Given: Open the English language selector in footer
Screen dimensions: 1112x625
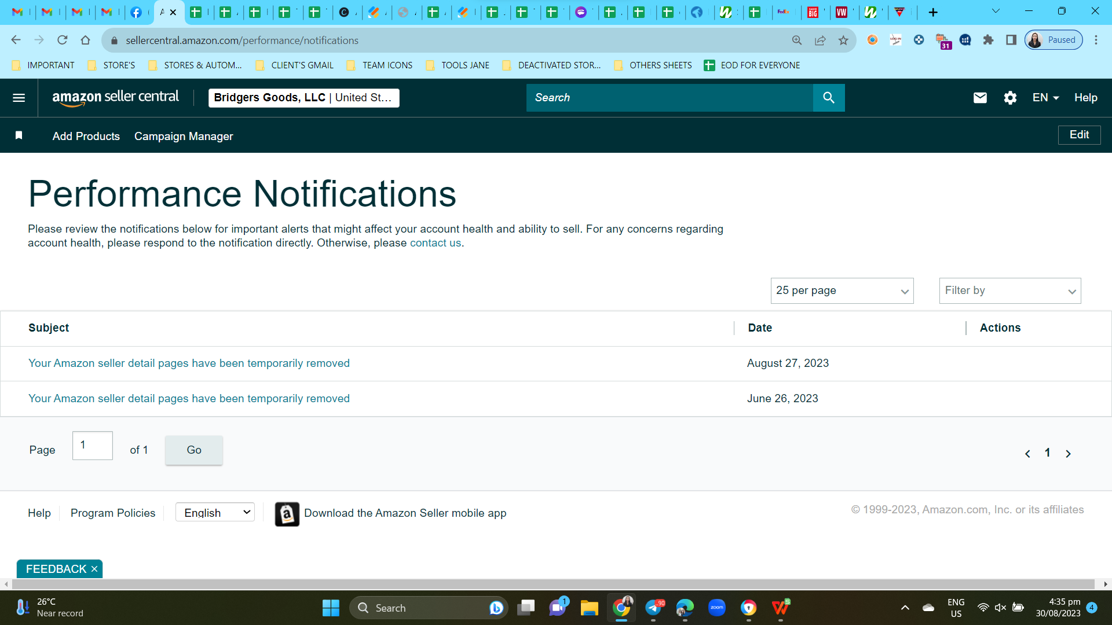Looking at the screenshot, I should click(215, 512).
